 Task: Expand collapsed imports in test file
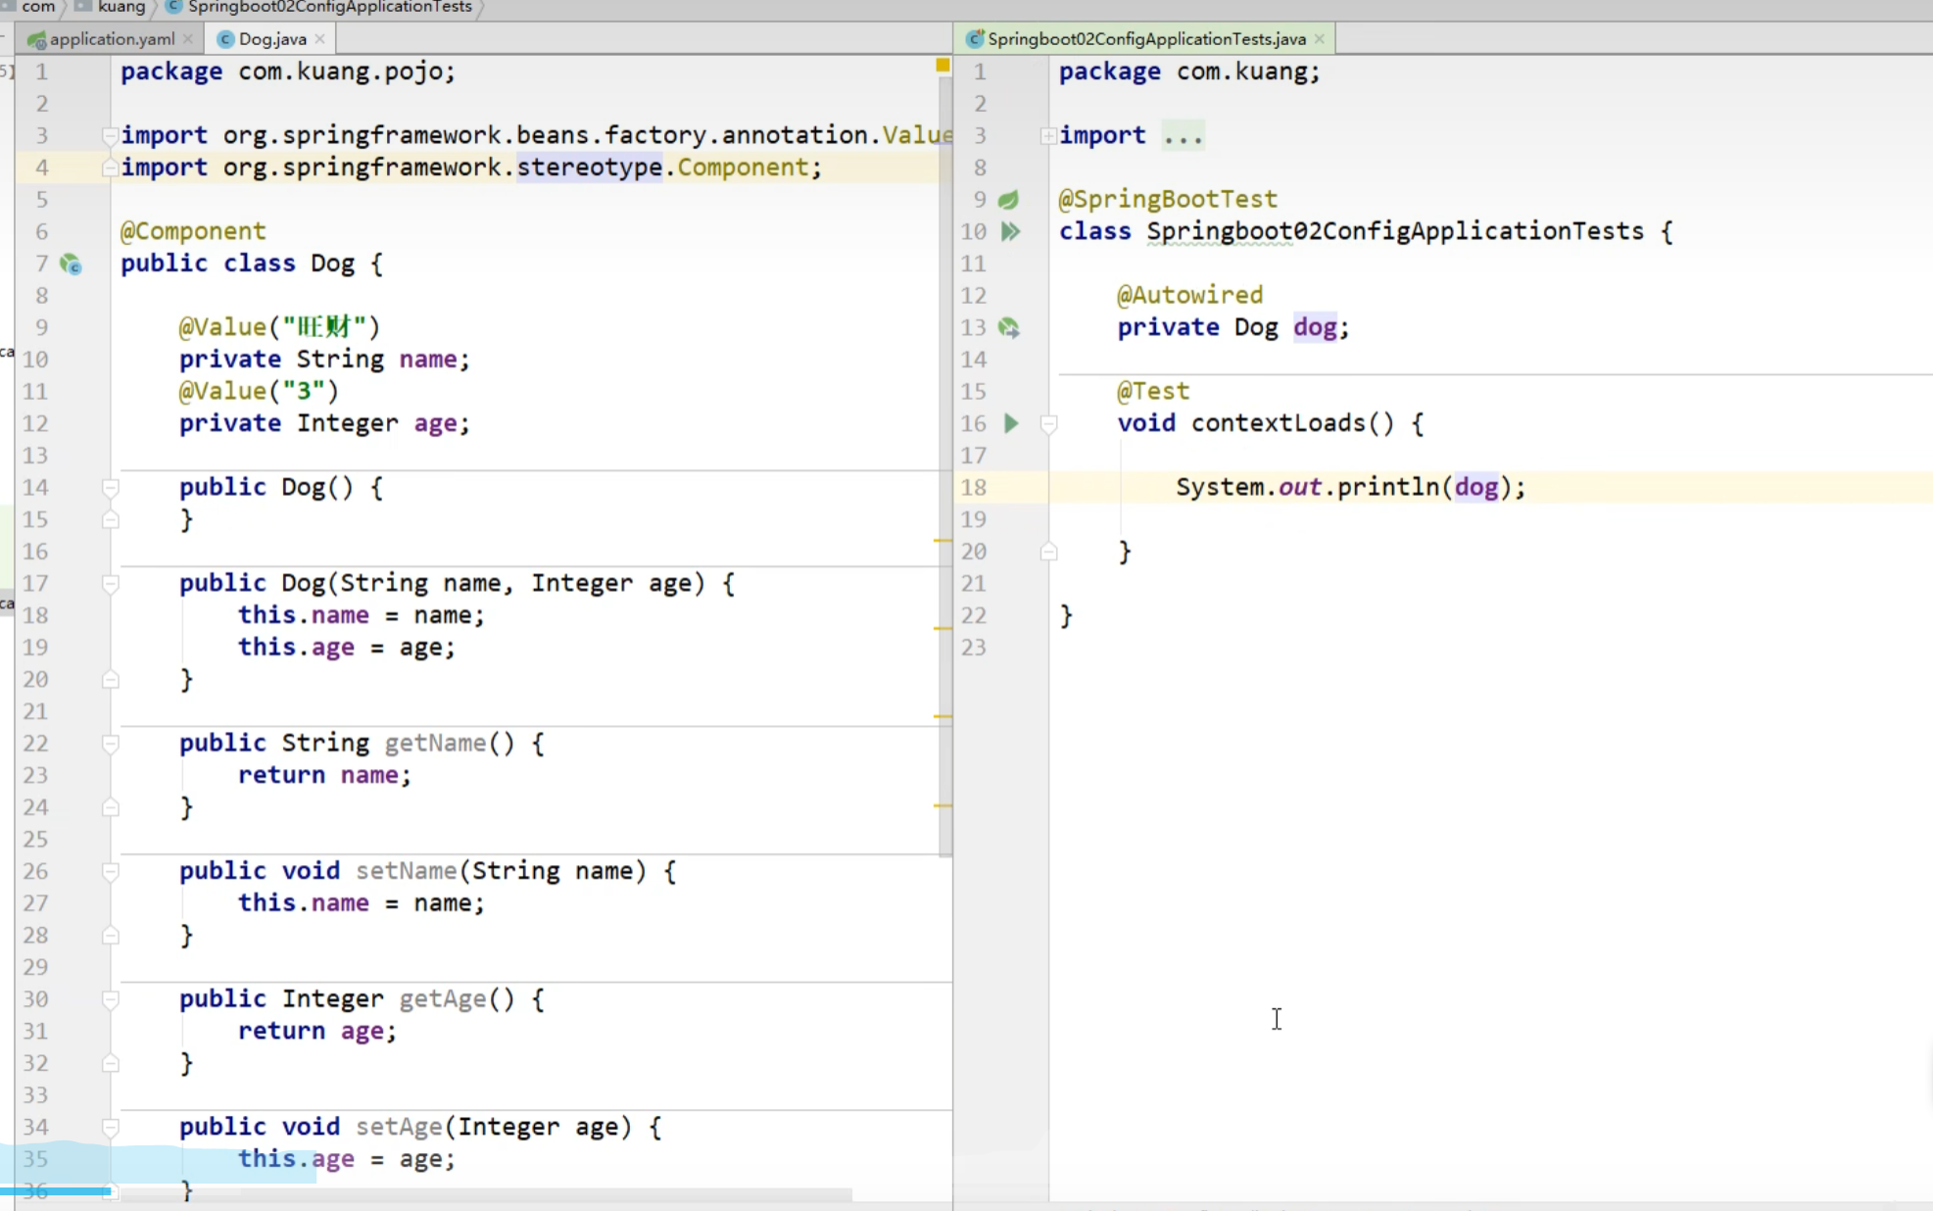(x=1047, y=135)
